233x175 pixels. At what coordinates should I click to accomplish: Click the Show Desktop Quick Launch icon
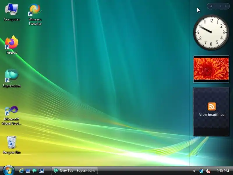[x=28, y=171]
